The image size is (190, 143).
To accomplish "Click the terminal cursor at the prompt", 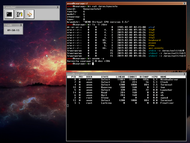I will click(93, 64).
